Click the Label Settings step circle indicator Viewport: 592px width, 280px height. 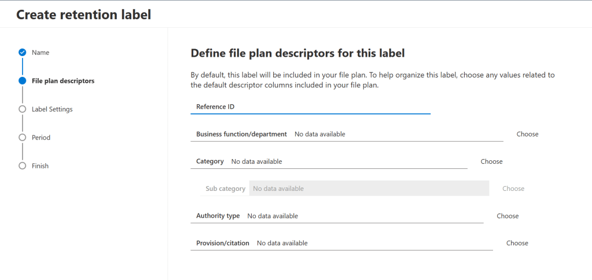(23, 109)
